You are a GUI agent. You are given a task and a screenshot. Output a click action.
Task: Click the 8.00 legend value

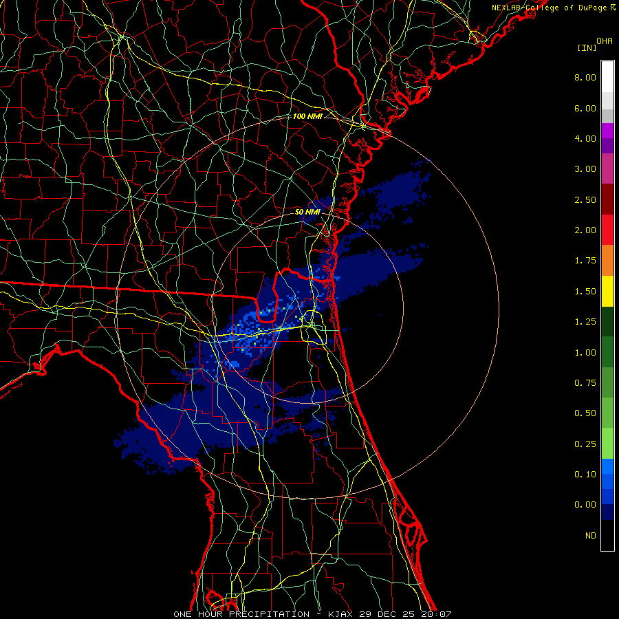click(x=585, y=77)
